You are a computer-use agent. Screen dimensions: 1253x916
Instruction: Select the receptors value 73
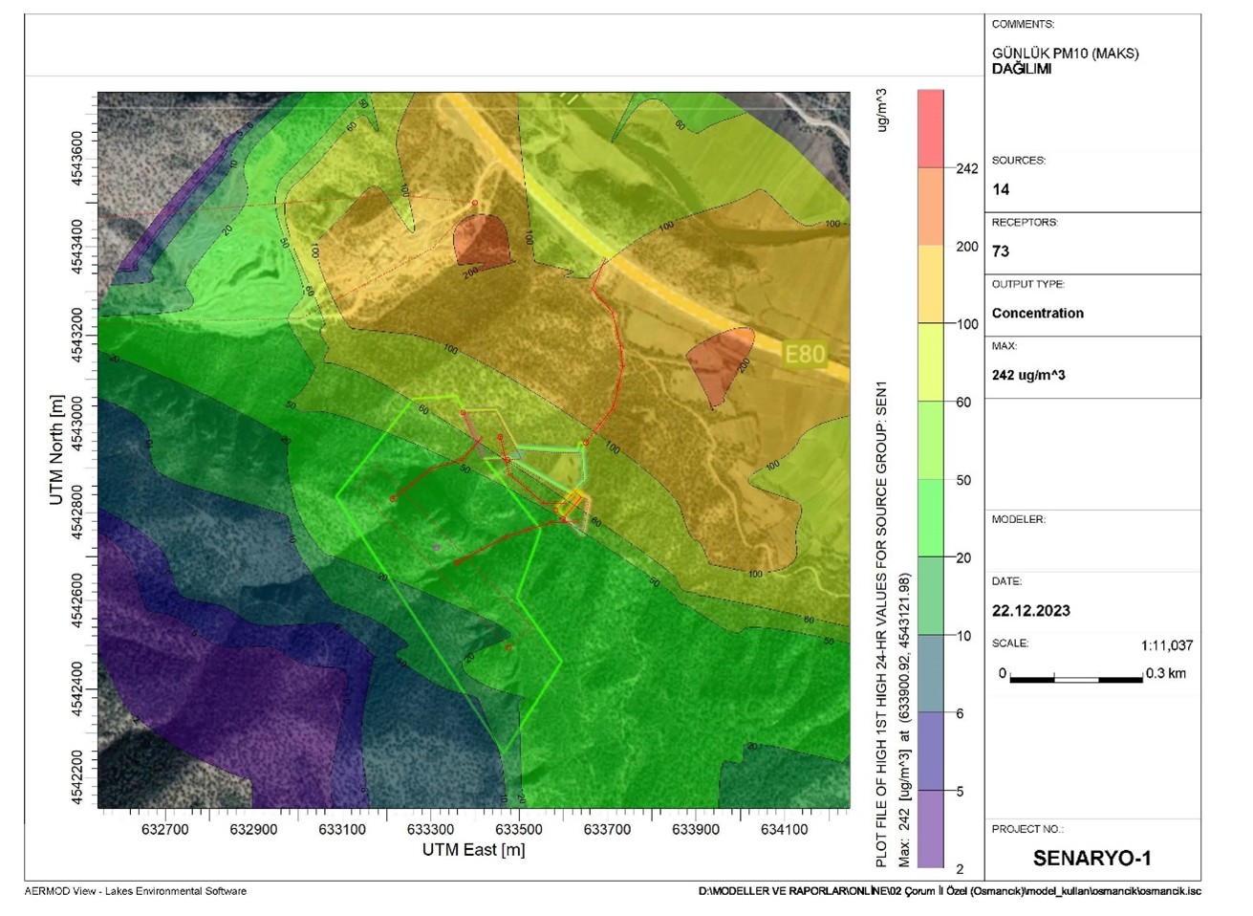click(1001, 251)
